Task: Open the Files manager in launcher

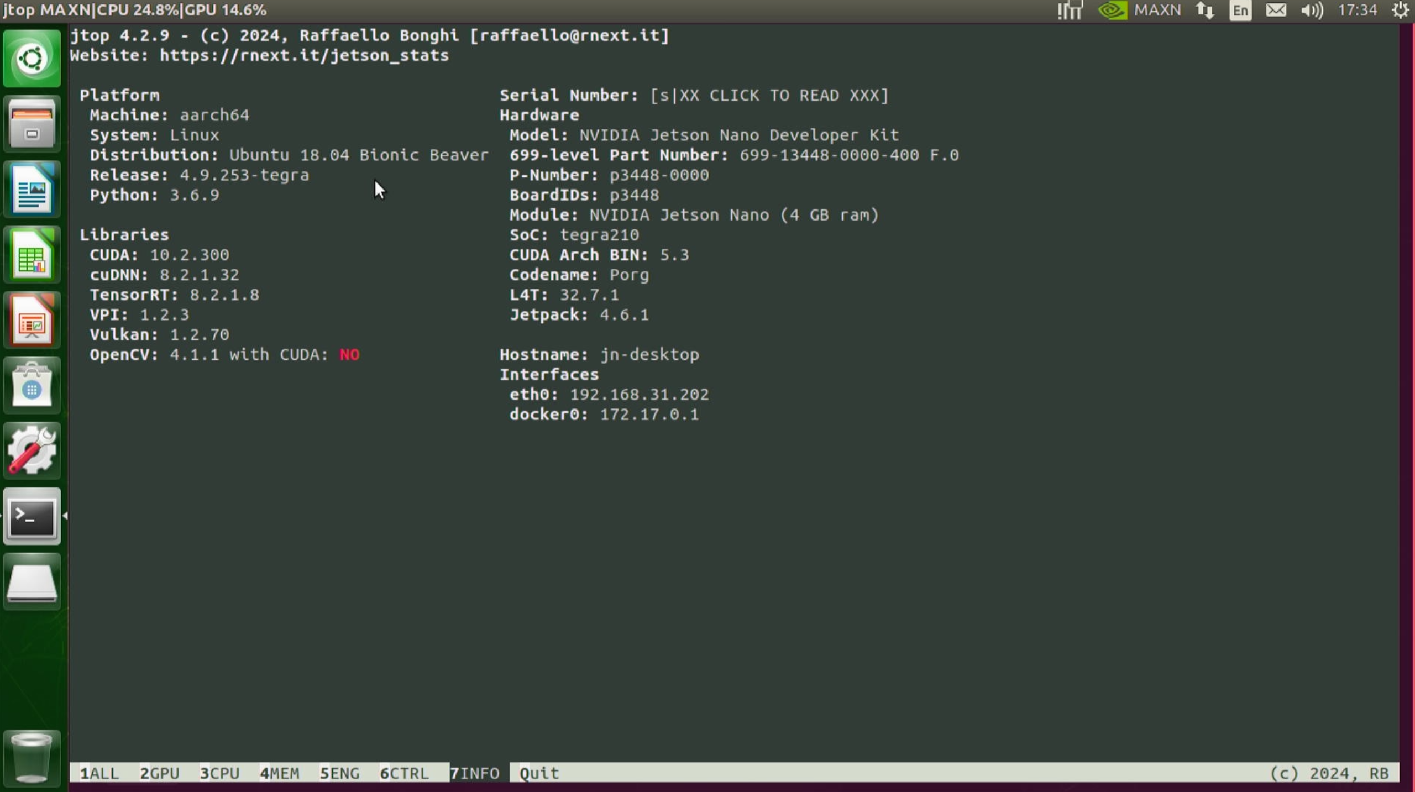Action: pyautogui.click(x=32, y=124)
